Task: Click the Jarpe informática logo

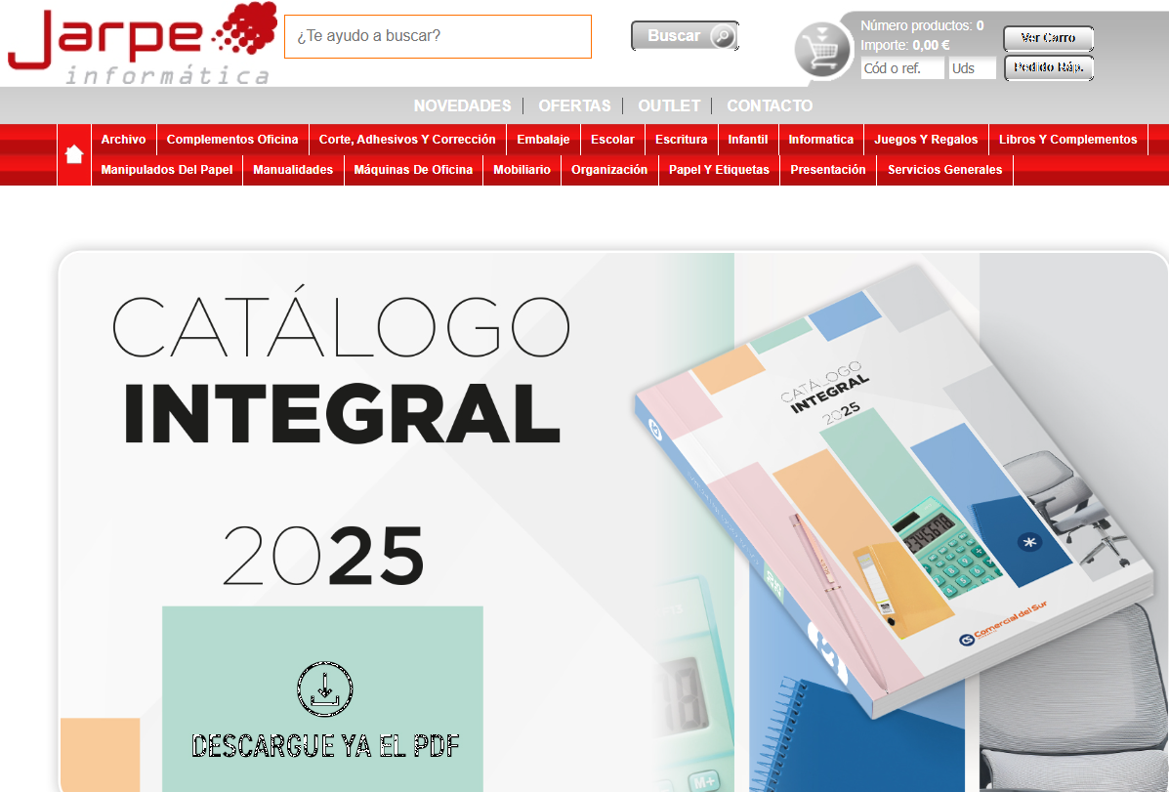Action: 140,45
